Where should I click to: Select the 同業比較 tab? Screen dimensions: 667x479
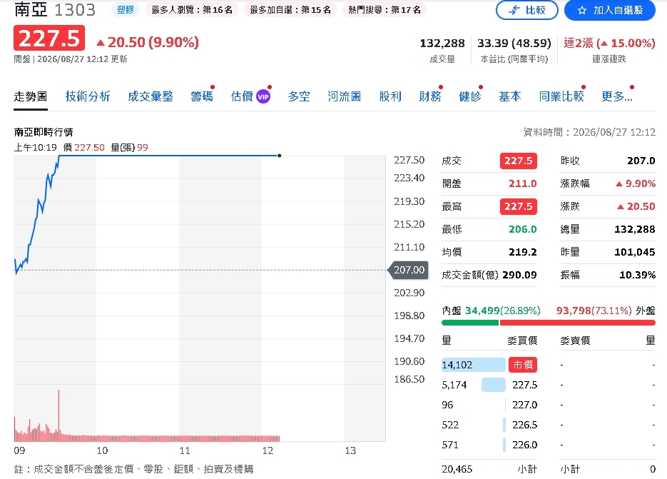point(561,96)
